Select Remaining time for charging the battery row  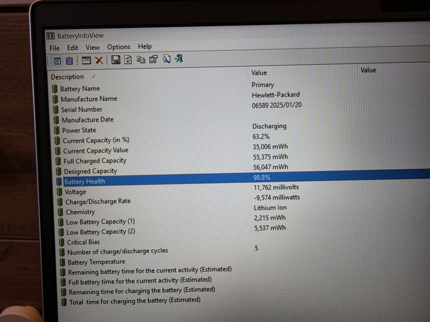tap(142, 291)
